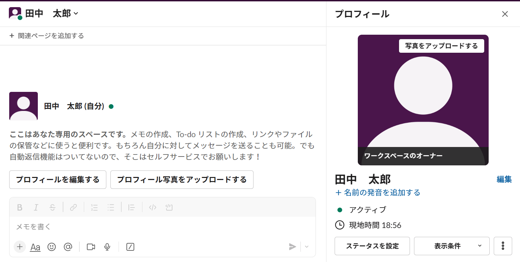Record an audio clip with the microphone icon
The height and width of the screenshot is (262, 520).
(107, 247)
